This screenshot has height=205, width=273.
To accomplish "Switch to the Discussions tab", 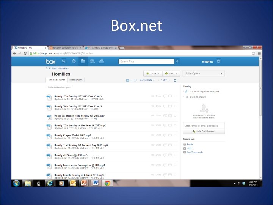I will (76, 80).
